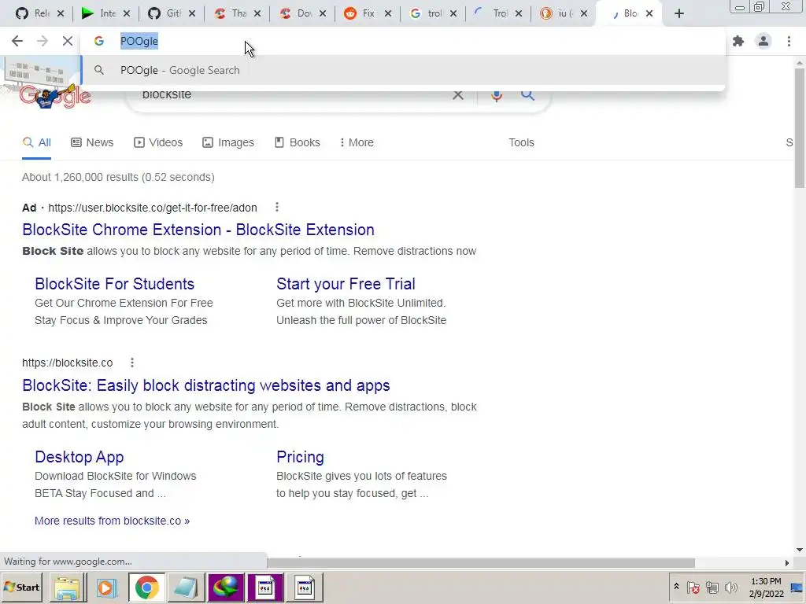Switch to the 'Inte' tab with green arrow
806x604 pixels.
click(x=98, y=13)
